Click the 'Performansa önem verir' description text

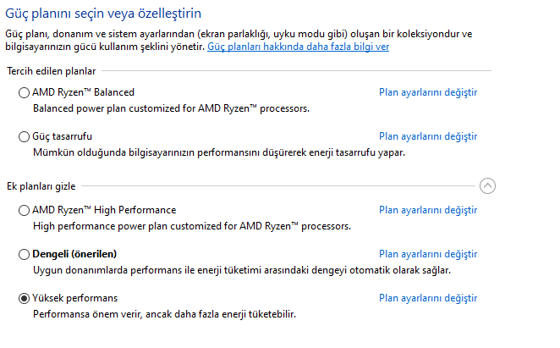(x=165, y=314)
